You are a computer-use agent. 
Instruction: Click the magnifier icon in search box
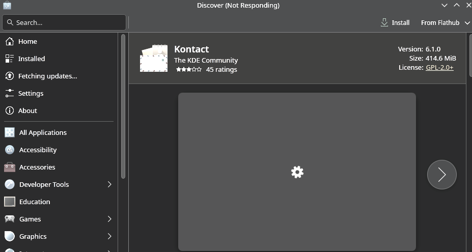click(10, 22)
